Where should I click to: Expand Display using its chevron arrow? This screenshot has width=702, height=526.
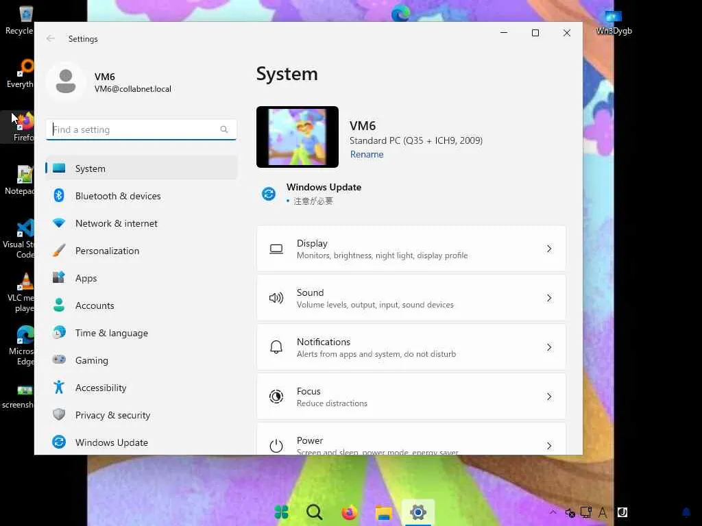549,249
